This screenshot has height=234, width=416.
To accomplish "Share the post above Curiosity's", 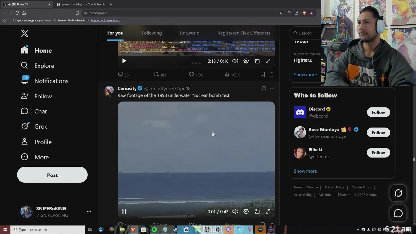I will 272,75.
